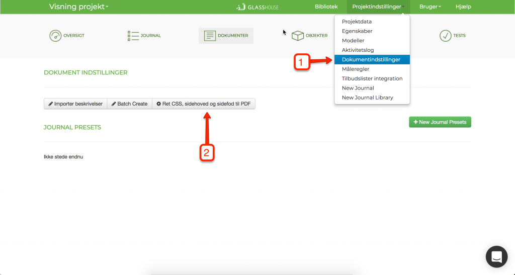Go to the Objekter cube icon
This screenshot has height=275, width=515.
298,36
